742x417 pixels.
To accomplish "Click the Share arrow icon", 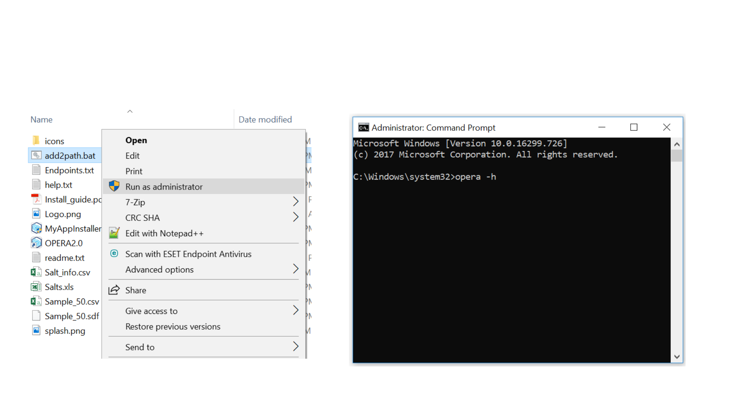I will pyautogui.click(x=114, y=290).
